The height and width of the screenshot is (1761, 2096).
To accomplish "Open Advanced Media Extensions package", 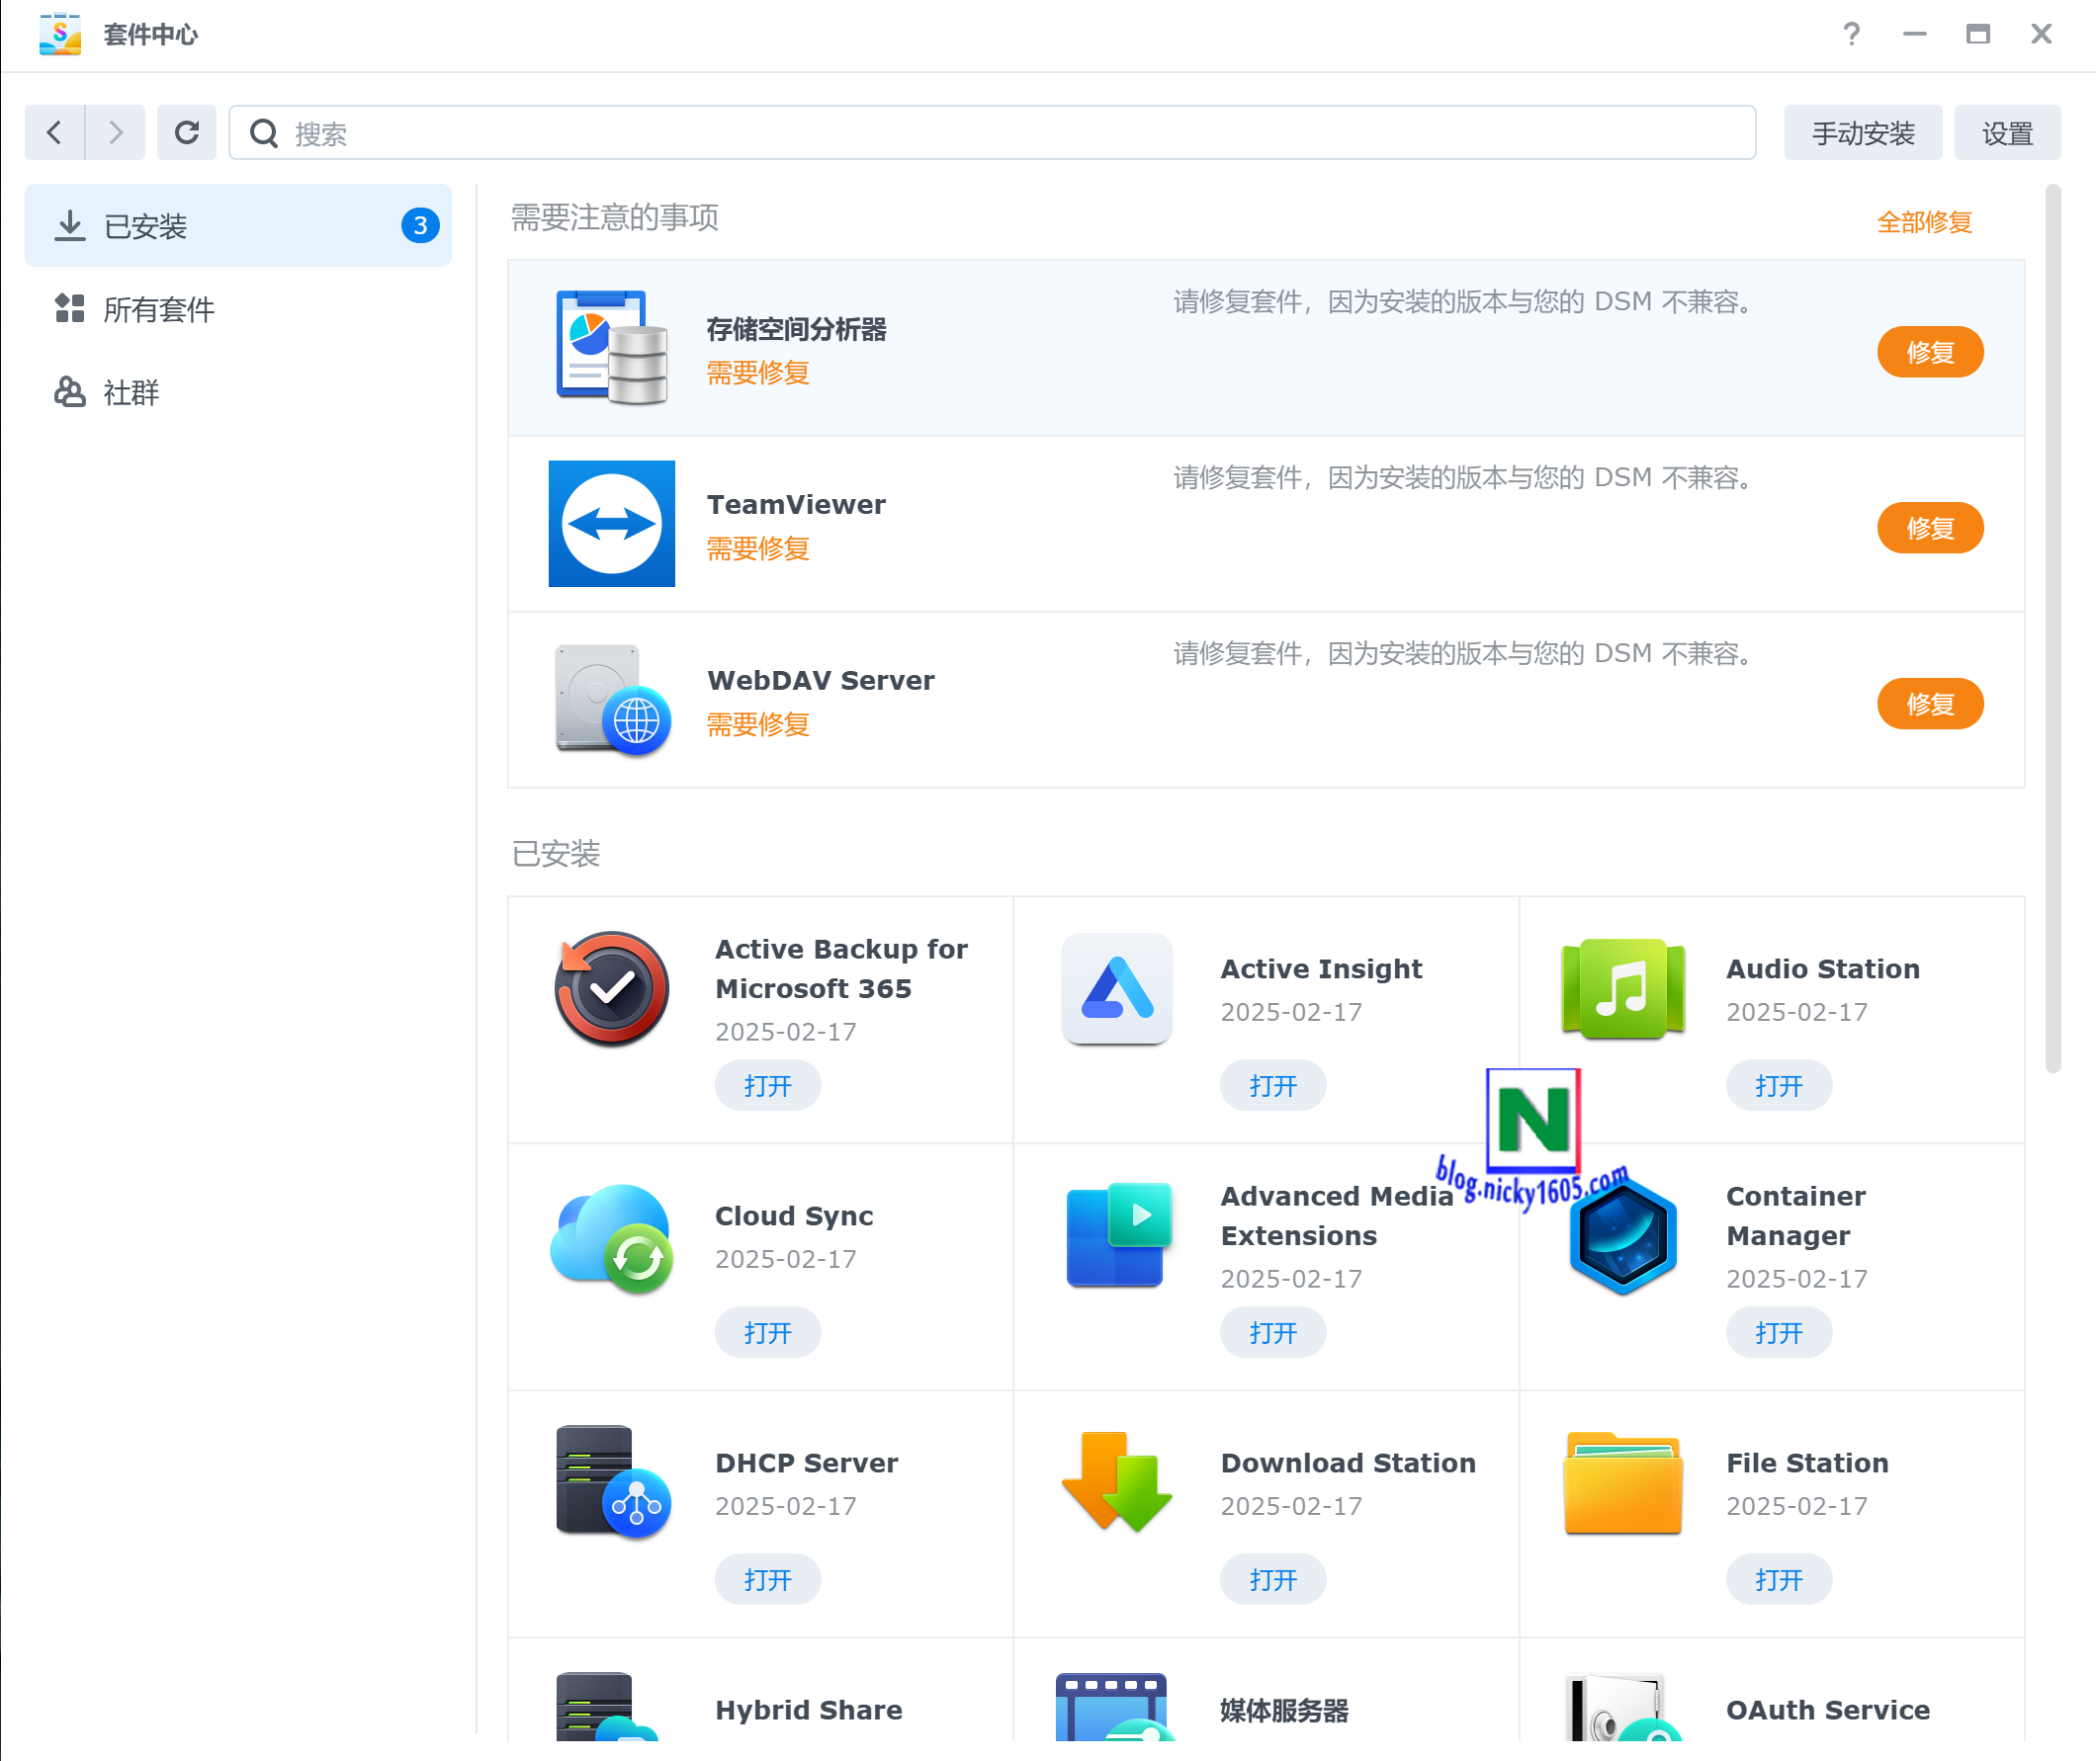I will [x=1272, y=1333].
